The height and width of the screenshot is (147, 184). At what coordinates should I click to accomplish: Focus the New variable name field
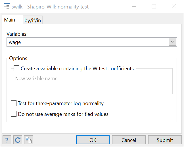[41, 86]
